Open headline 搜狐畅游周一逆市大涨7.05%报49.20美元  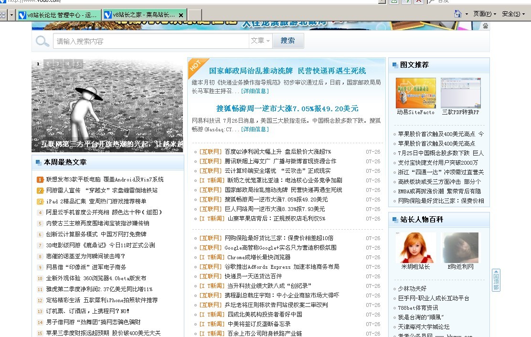click(287, 109)
